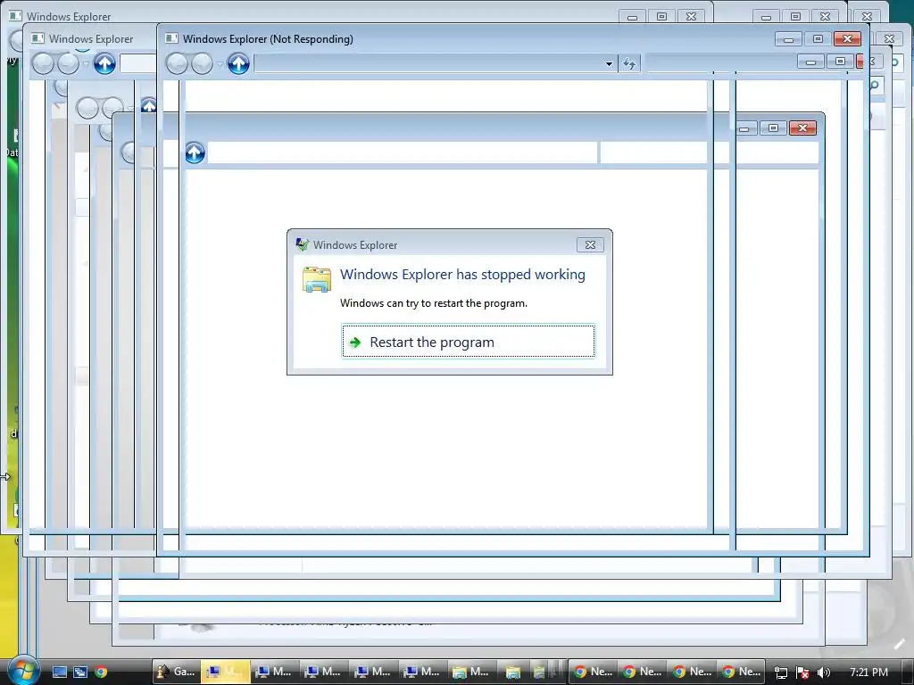Image resolution: width=914 pixels, height=685 pixels.
Task: Select the highlighted active M... taskbar button
Action: tap(226, 672)
